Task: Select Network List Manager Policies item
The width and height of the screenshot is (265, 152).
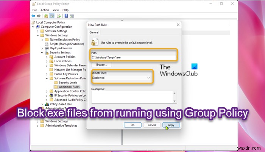Action: 70,70
